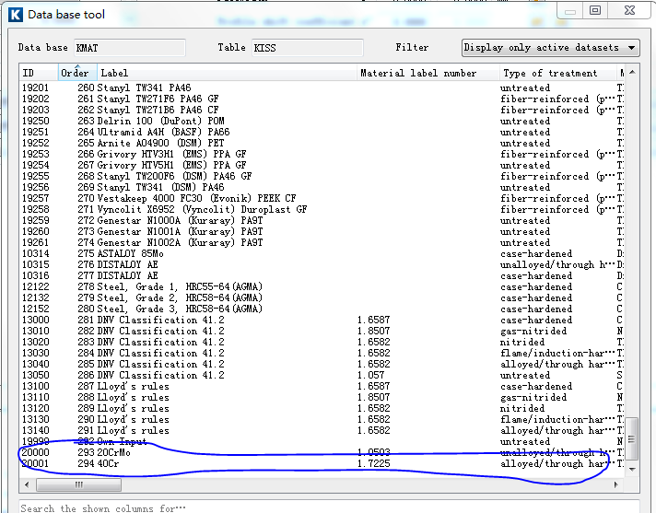Select row Steel, Grade 1, HRC55-64(AGMA)

click(x=322, y=286)
